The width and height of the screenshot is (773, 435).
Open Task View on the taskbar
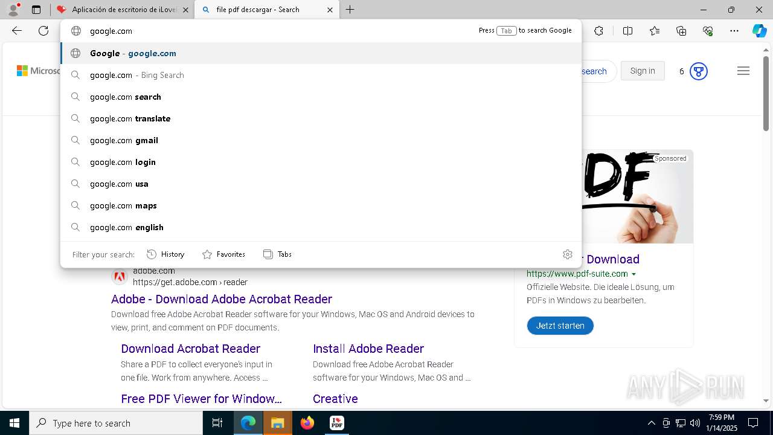click(x=217, y=423)
